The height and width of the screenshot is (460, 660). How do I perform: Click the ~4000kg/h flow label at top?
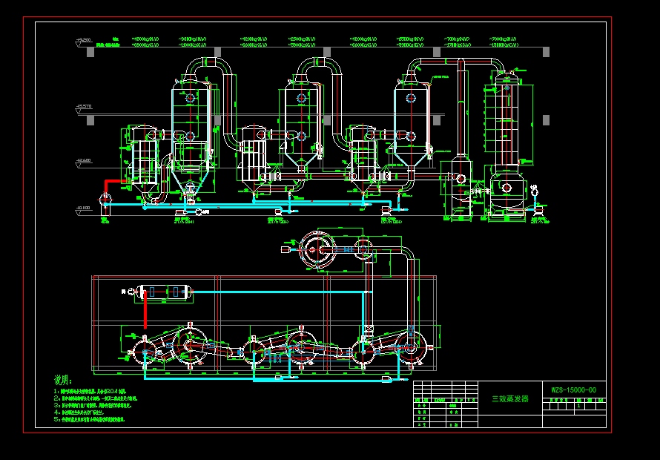(x=145, y=38)
